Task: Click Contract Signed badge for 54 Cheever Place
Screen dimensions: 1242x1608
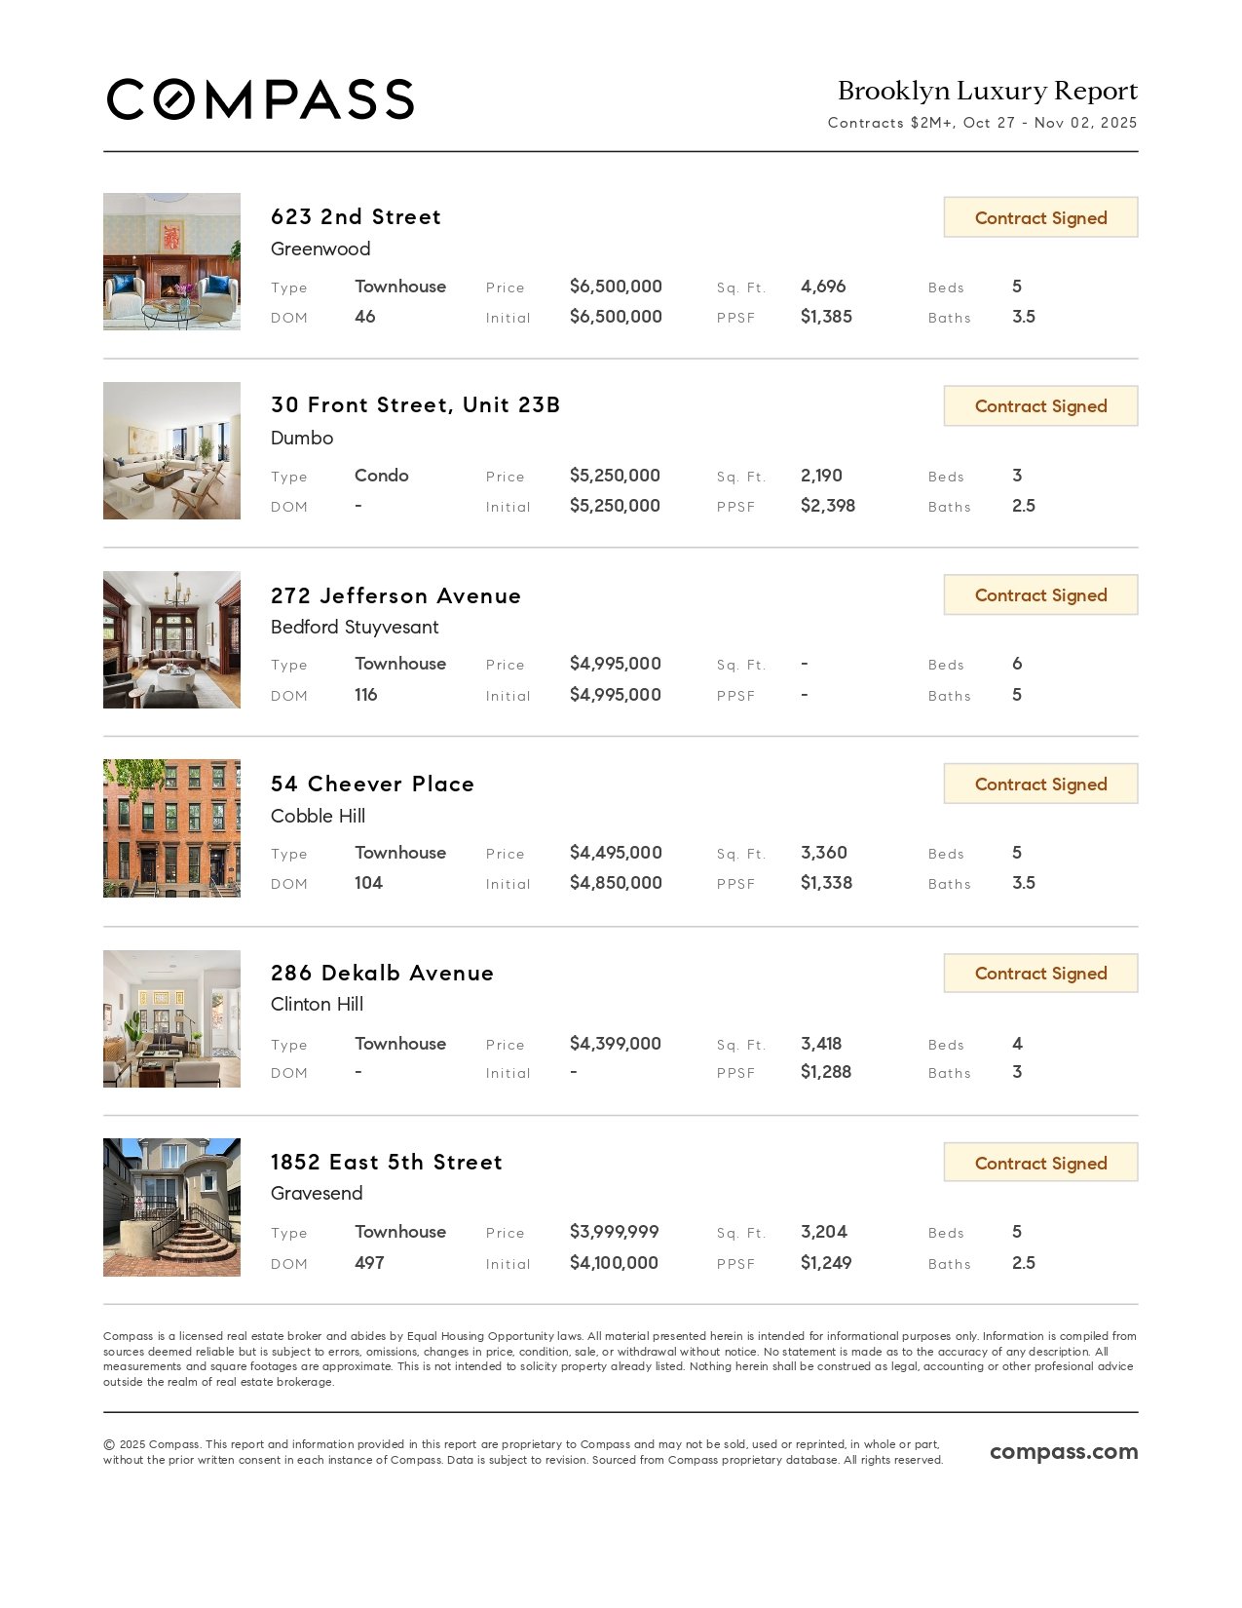Action: click(1040, 785)
